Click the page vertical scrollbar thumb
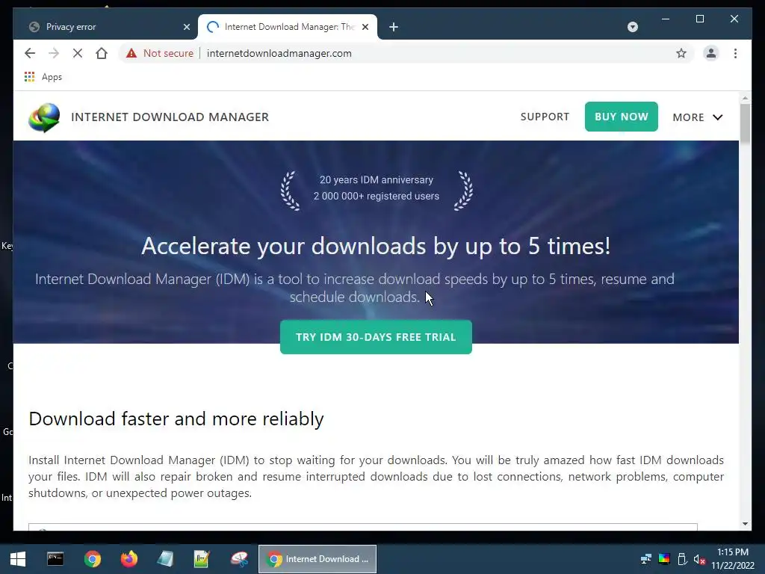This screenshot has height=574, width=765. pos(745,124)
